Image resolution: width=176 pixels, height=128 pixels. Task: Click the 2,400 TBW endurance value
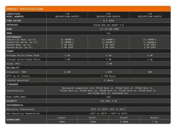coord(67,72)
